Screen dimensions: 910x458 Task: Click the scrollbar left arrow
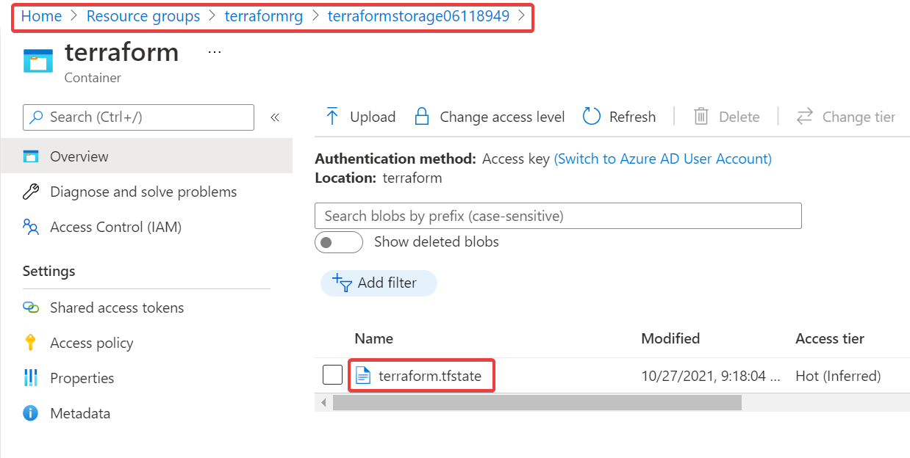coord(323,402)
